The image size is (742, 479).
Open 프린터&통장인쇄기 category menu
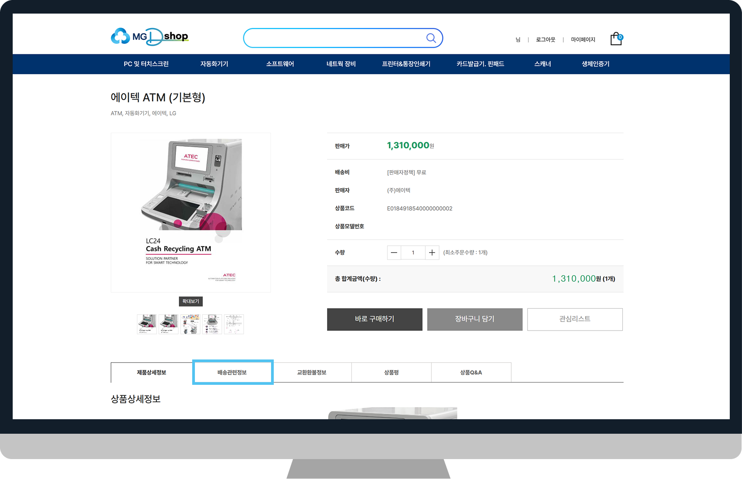(x=406, y=64)
